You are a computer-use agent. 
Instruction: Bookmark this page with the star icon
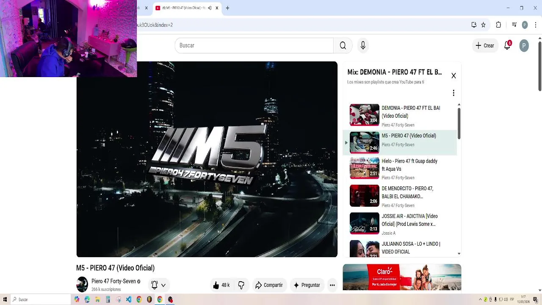483,25
